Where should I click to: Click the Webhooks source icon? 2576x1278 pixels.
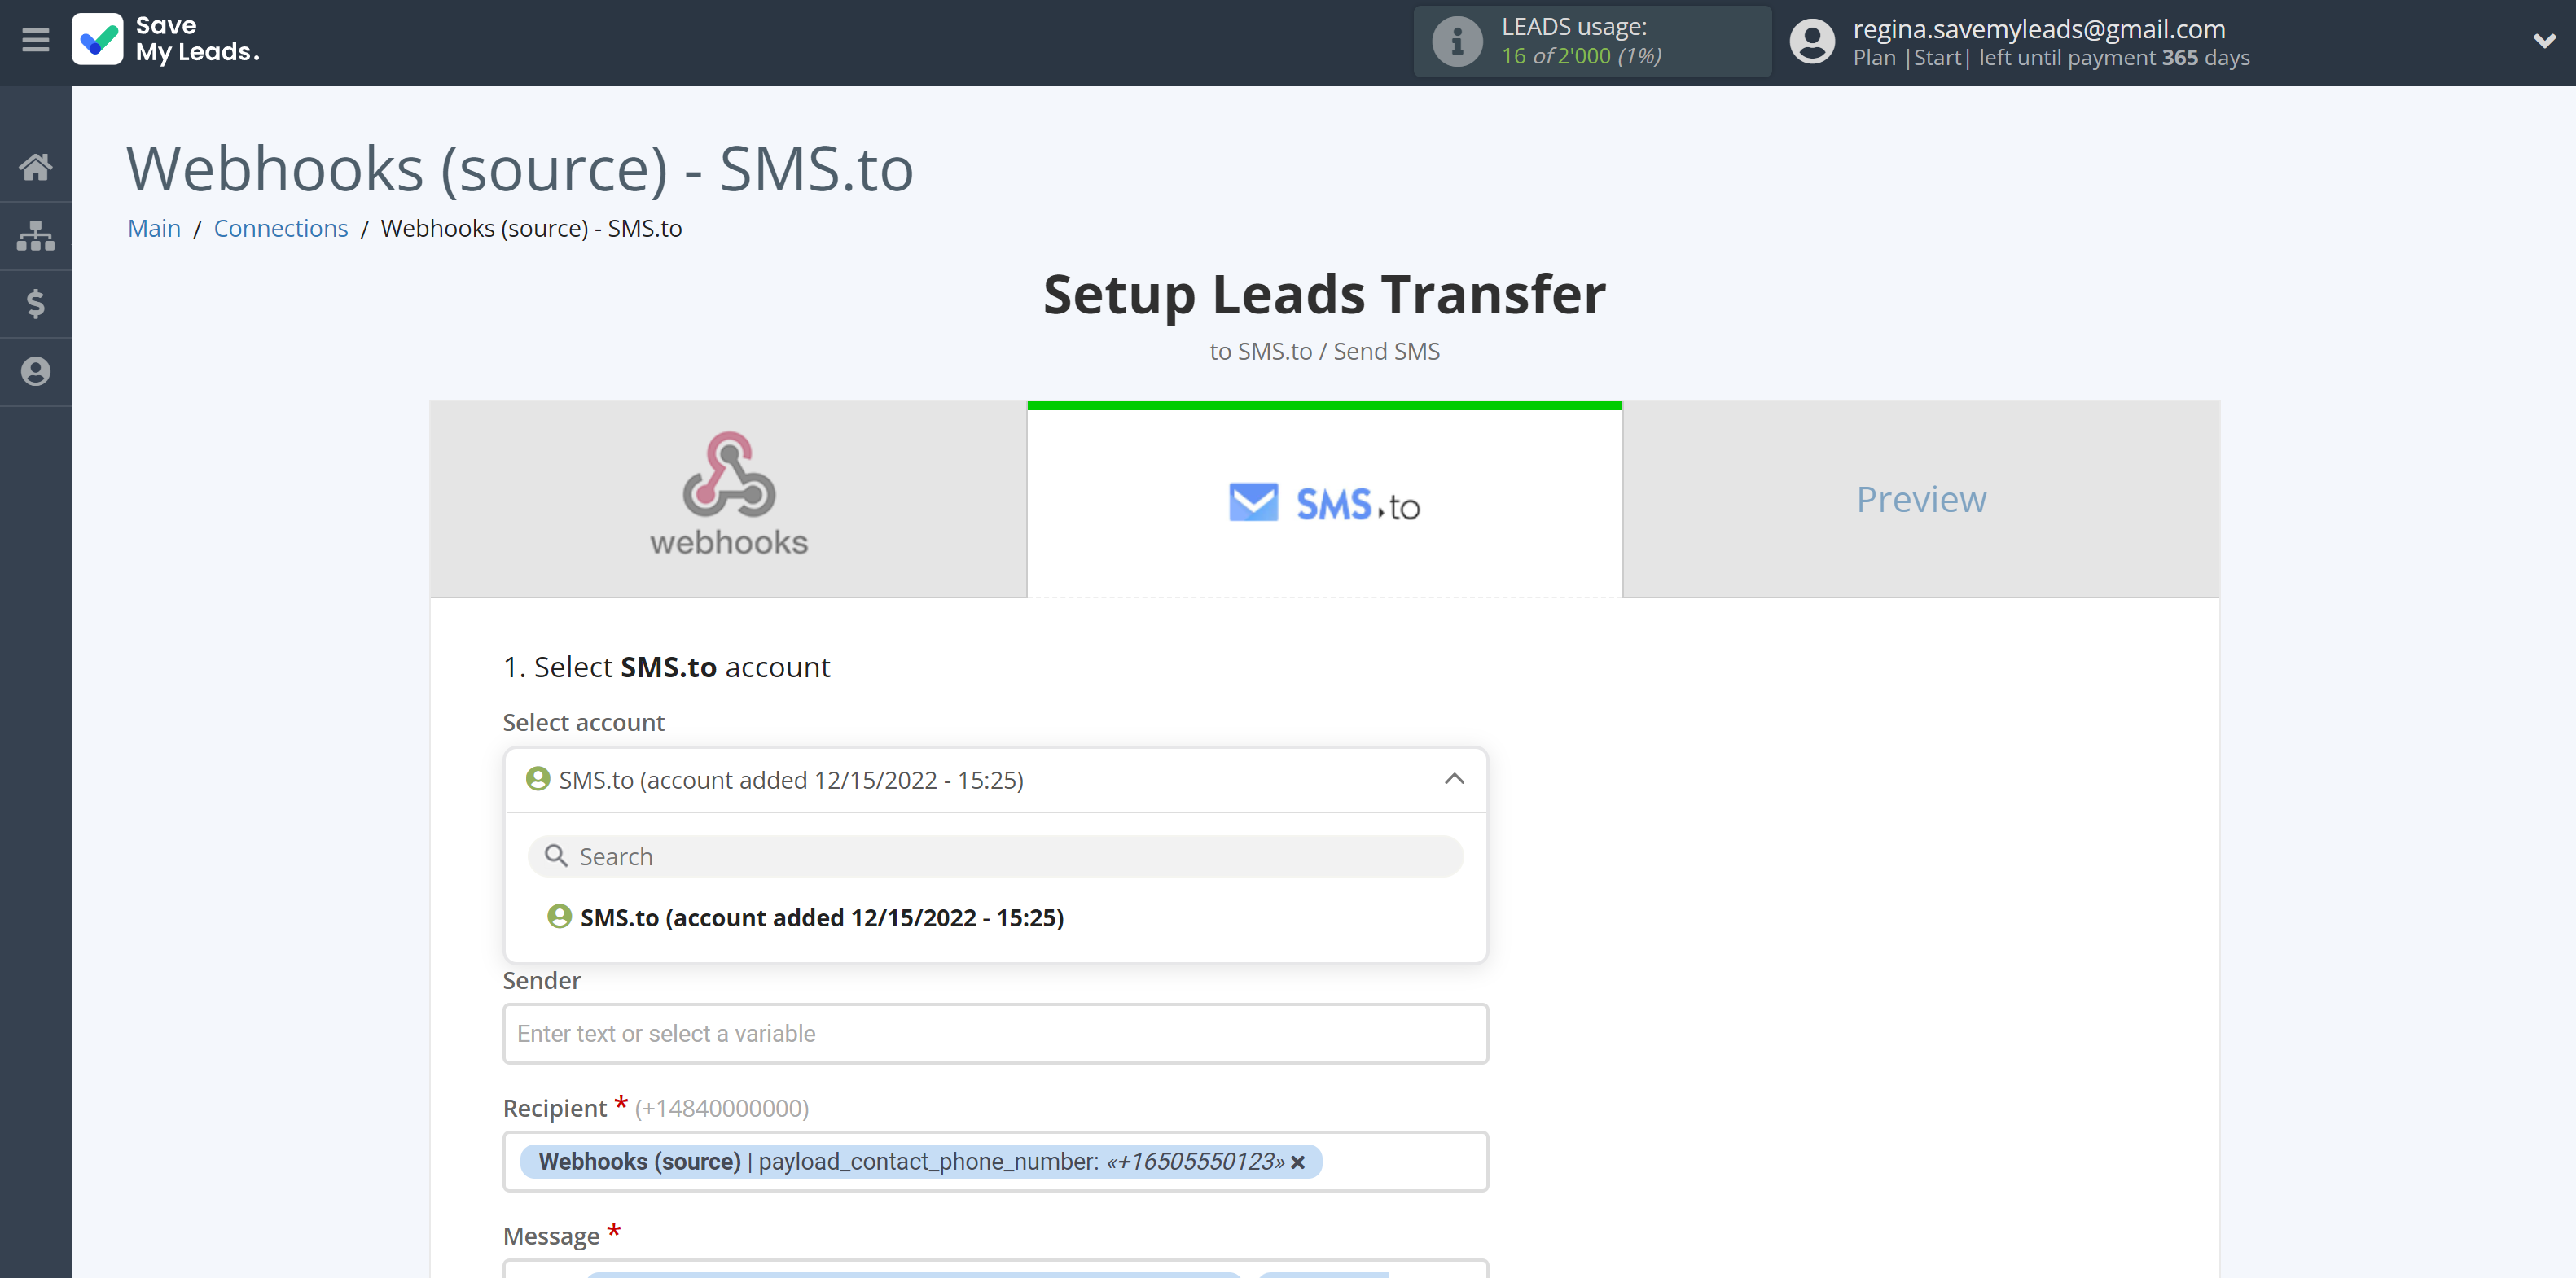tap(728, 492)
